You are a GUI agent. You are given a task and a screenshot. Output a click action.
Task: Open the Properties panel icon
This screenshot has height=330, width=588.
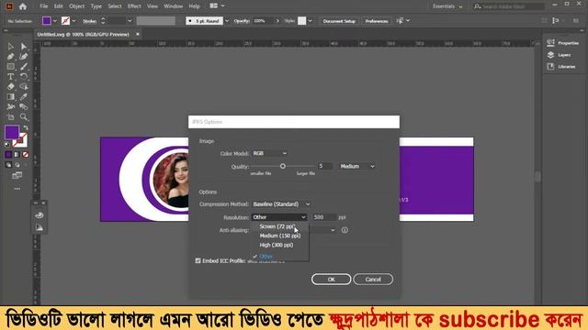[x=550, y=43]
